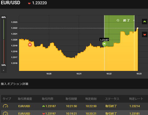Click the settlement rate 1.23214
Viewport: 148px width, 115px height.
[135, 106]
